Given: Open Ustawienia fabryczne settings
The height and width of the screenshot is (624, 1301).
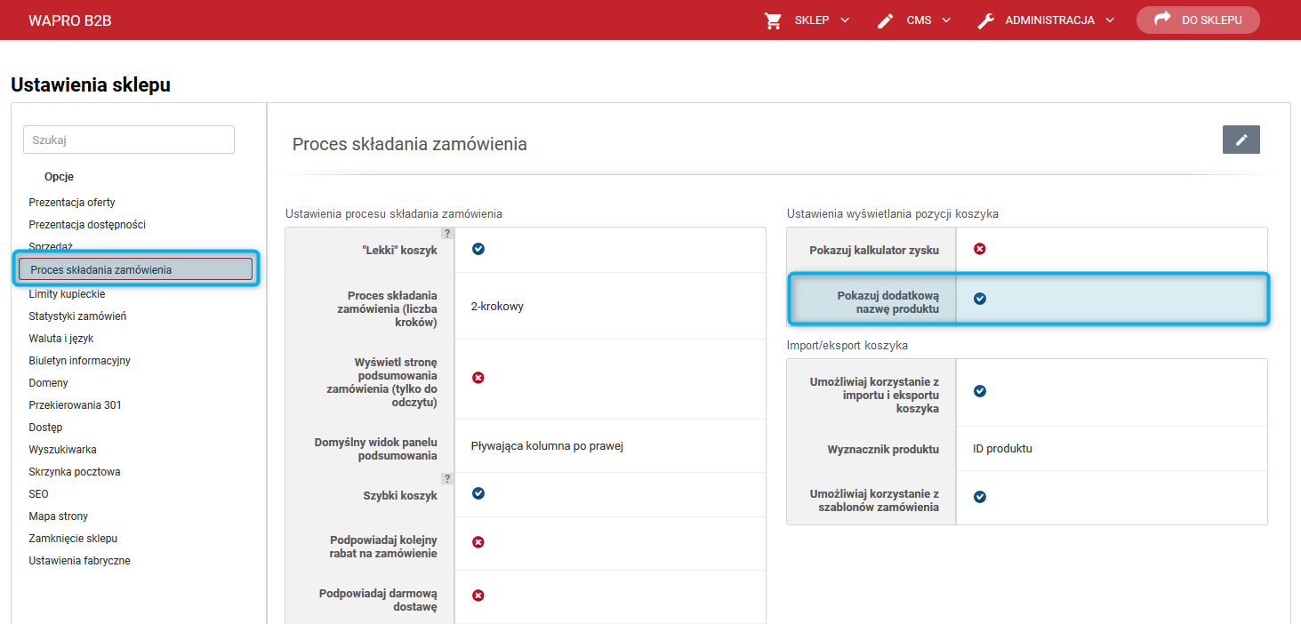Looking at the screenshot, I should click(79, 561).
